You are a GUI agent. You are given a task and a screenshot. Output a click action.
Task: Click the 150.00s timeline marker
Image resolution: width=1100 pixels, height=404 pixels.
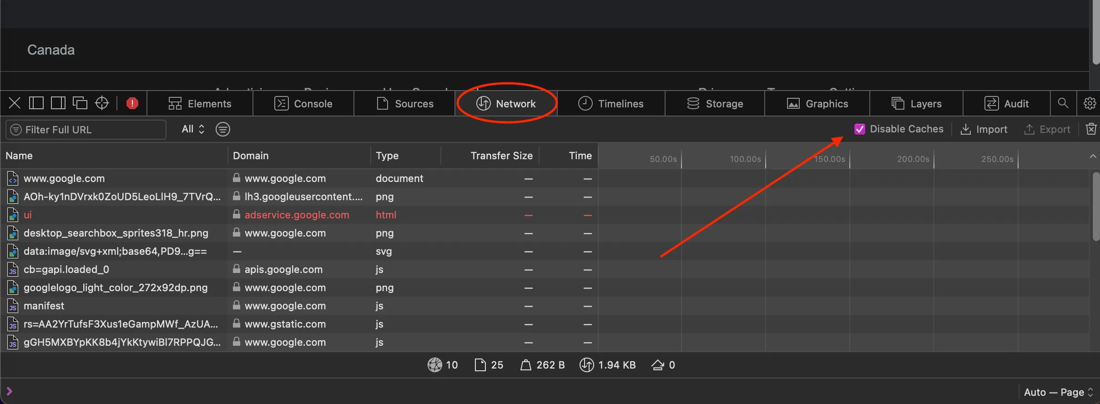point(829,159)
